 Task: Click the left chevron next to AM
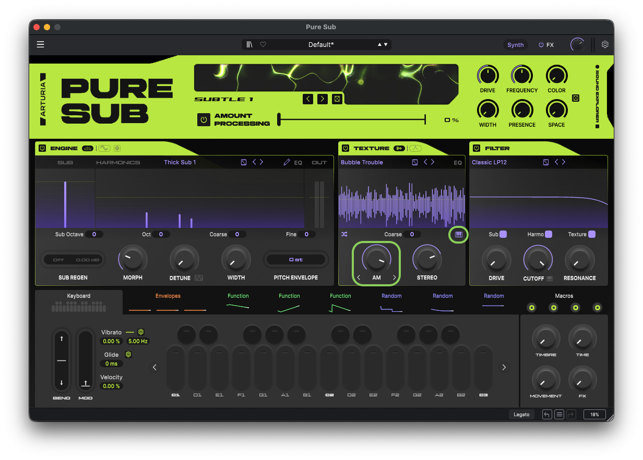click(359, 277)
